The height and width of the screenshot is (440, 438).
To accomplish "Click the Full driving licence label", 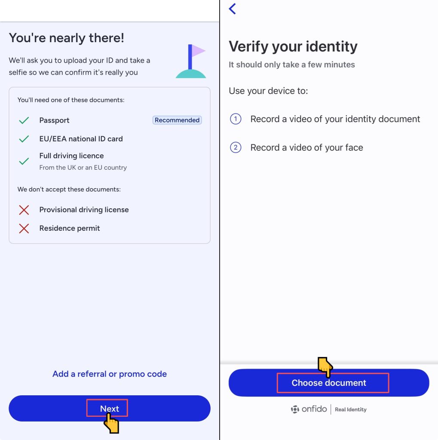I will tap(71, 156).
